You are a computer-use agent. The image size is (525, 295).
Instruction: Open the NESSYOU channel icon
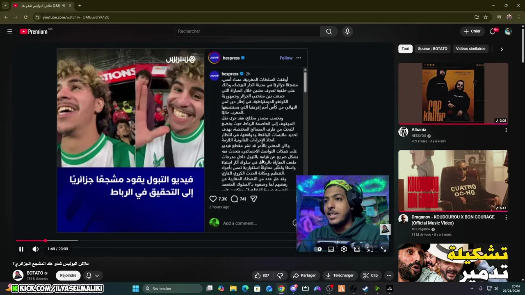(404, 132)
